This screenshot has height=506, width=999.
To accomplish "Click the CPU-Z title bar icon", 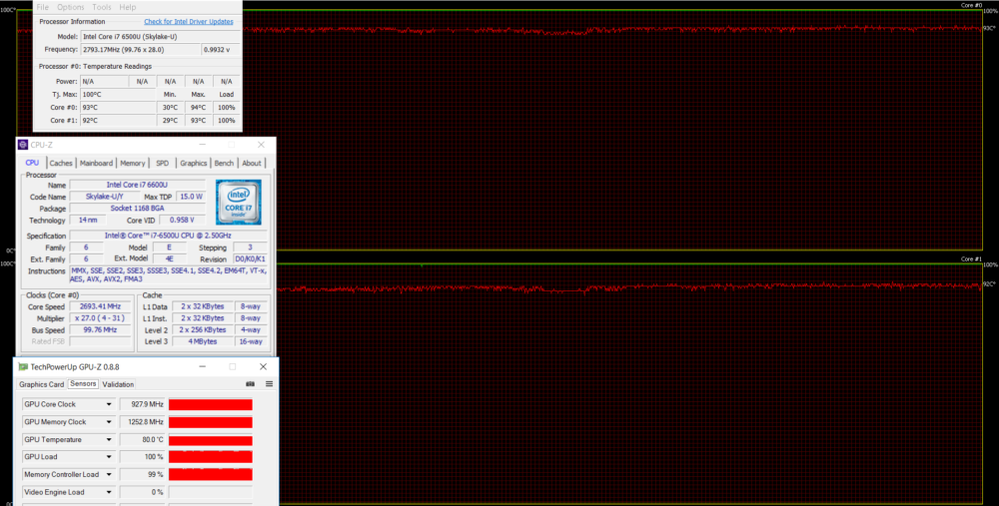I will point(23,145).
